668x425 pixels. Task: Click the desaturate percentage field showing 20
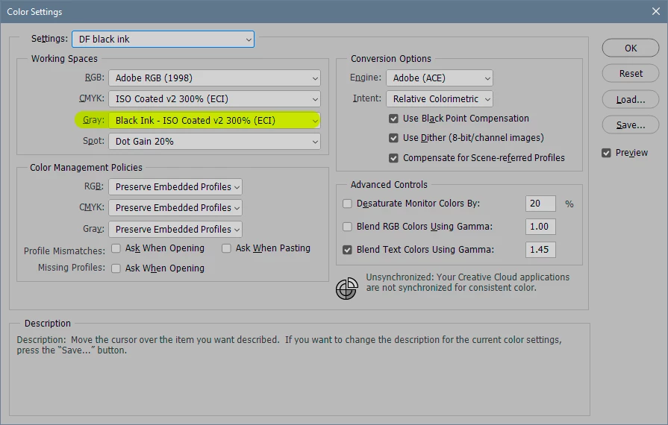[540, 204]
